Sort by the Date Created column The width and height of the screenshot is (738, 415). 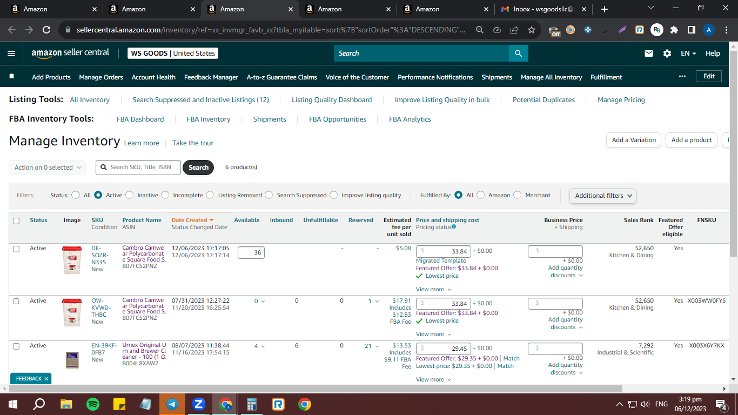click(193, 220)
